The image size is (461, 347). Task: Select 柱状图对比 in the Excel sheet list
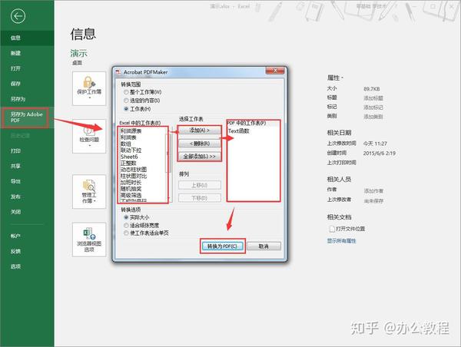click(x=134, y=176)
